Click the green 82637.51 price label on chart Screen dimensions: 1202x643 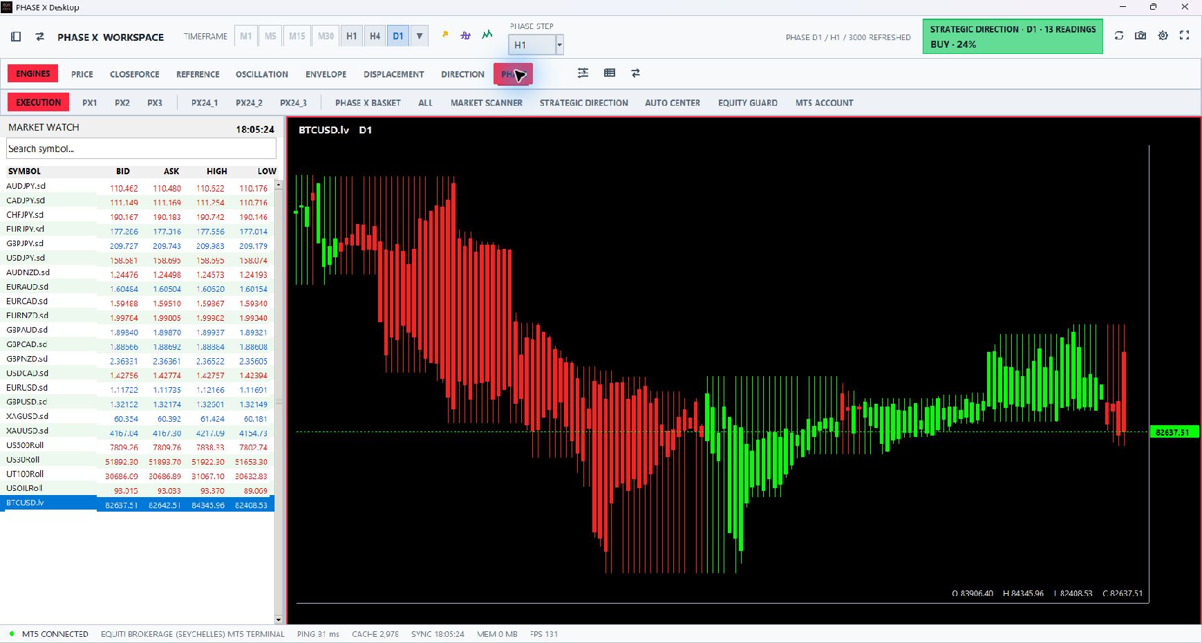(x=1173, y=432)
